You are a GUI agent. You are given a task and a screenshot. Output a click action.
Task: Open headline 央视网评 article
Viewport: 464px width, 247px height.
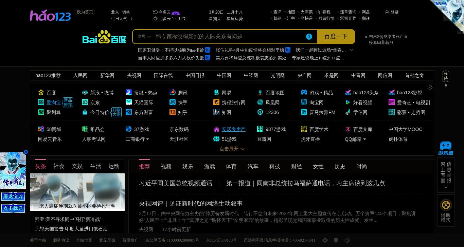[x=191, y=204]
